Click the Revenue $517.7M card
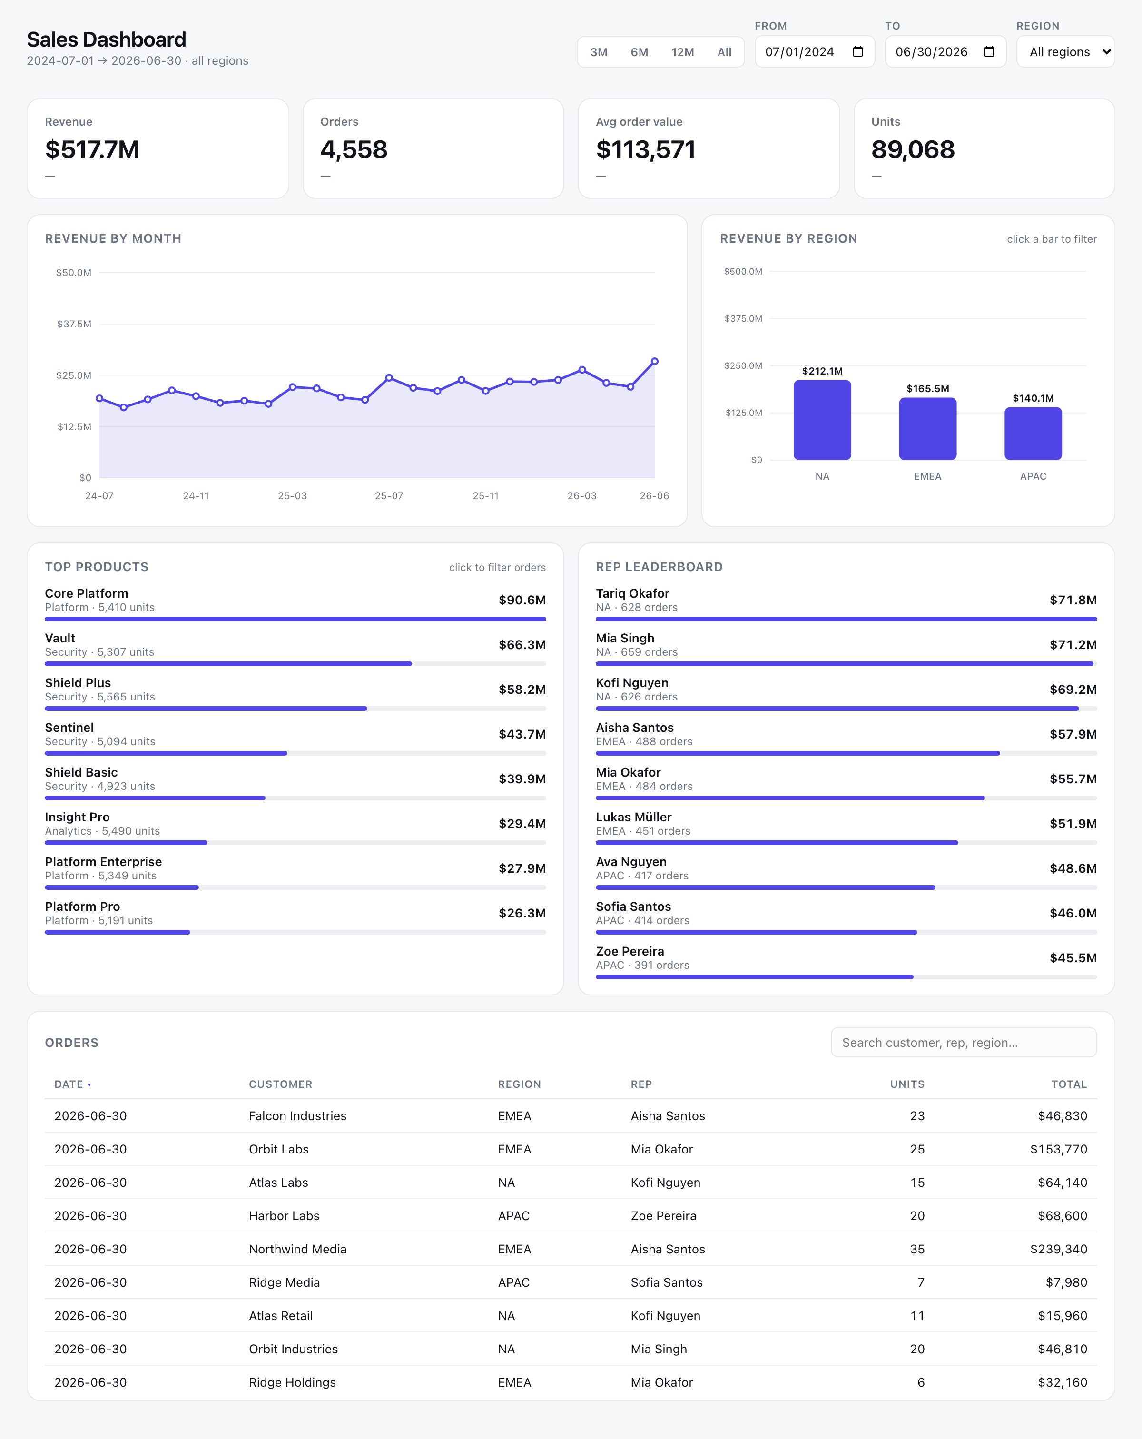Viewport: 1142px width, 1439px height. 158,148
